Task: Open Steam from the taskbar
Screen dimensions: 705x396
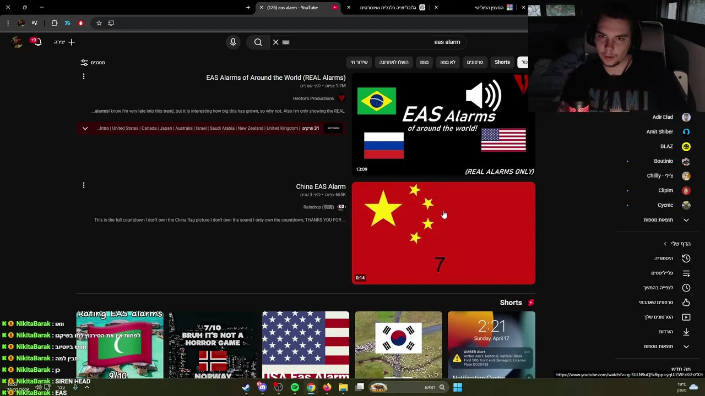Action: click(246, 387)
